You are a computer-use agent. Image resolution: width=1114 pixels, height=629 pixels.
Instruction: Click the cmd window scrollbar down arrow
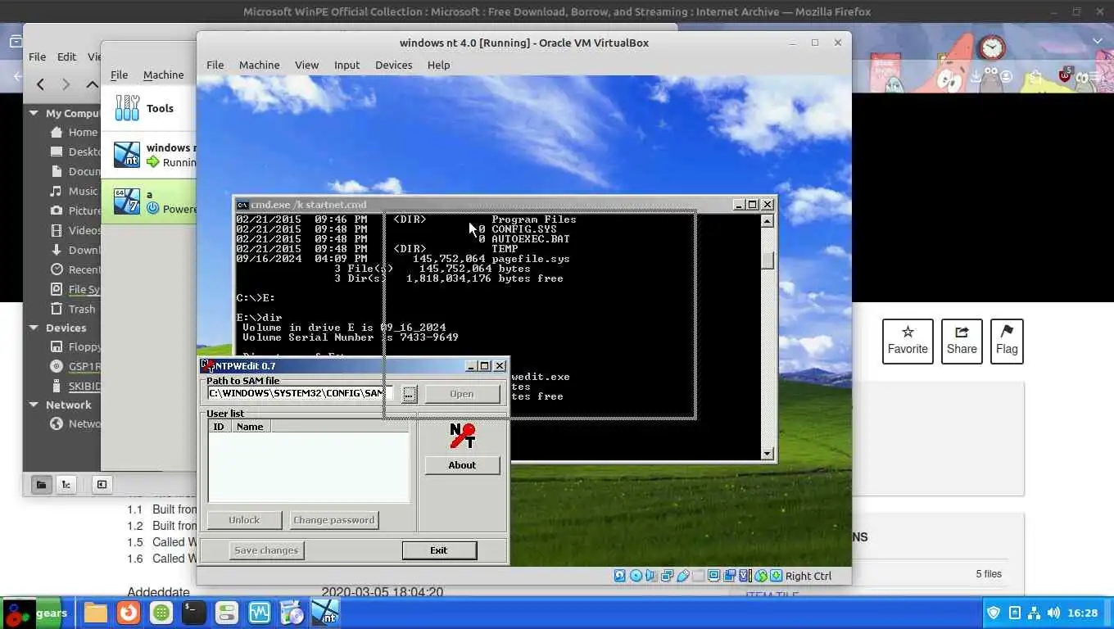coord(768,453)
